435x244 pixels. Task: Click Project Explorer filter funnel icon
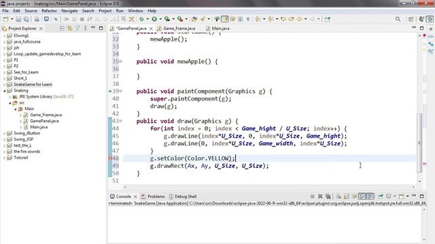click(x=77, y=28)
